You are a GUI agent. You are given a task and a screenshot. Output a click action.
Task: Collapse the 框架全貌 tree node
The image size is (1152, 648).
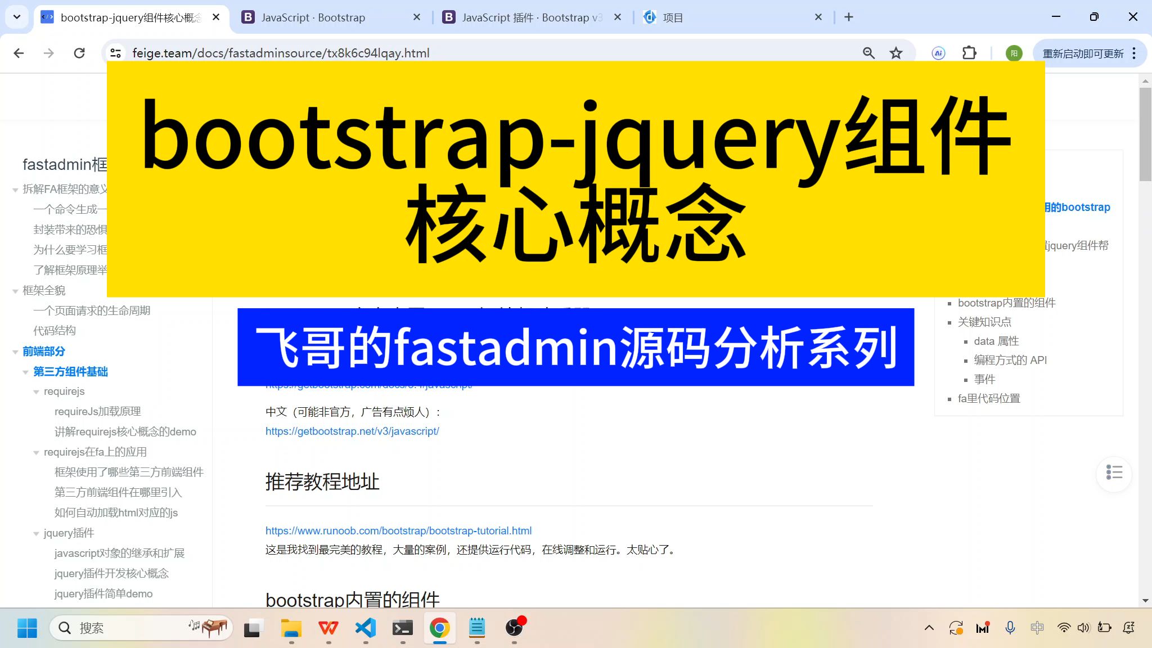pyautogui.click(x=15, y=291)
